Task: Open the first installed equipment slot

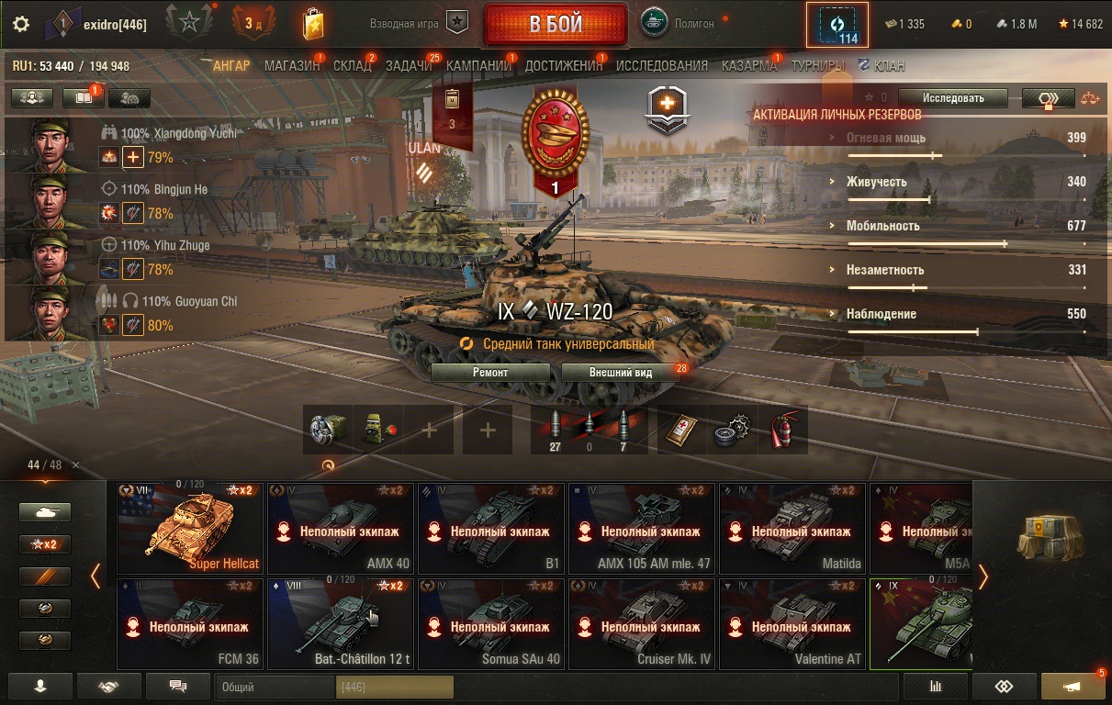Action: coord(328,430)
